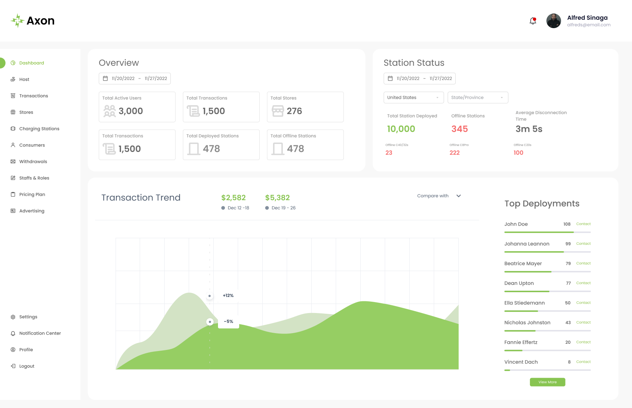This screenshot has width=632, height=408.
Task: Select the Dashboard sidebar icon
Action: pos(13,63)
